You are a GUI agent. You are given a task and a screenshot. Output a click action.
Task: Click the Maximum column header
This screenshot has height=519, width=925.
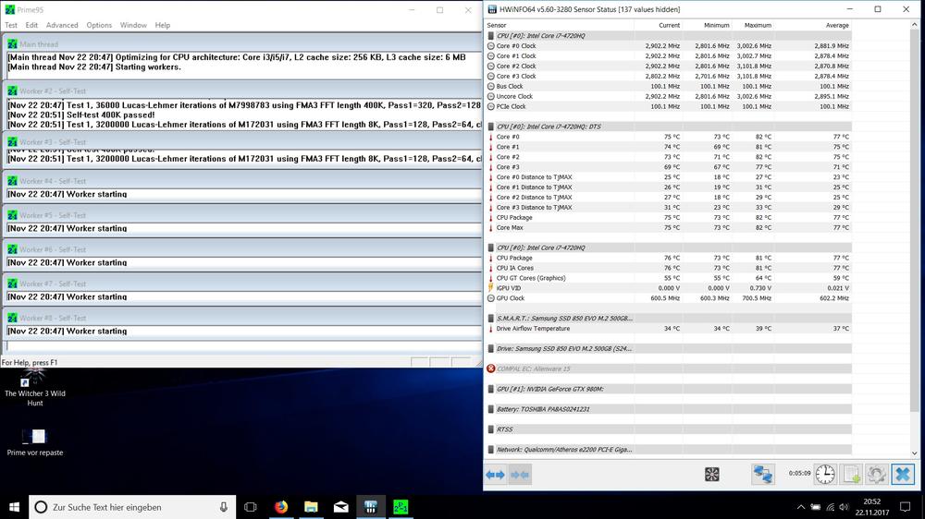tap(758, 25)
